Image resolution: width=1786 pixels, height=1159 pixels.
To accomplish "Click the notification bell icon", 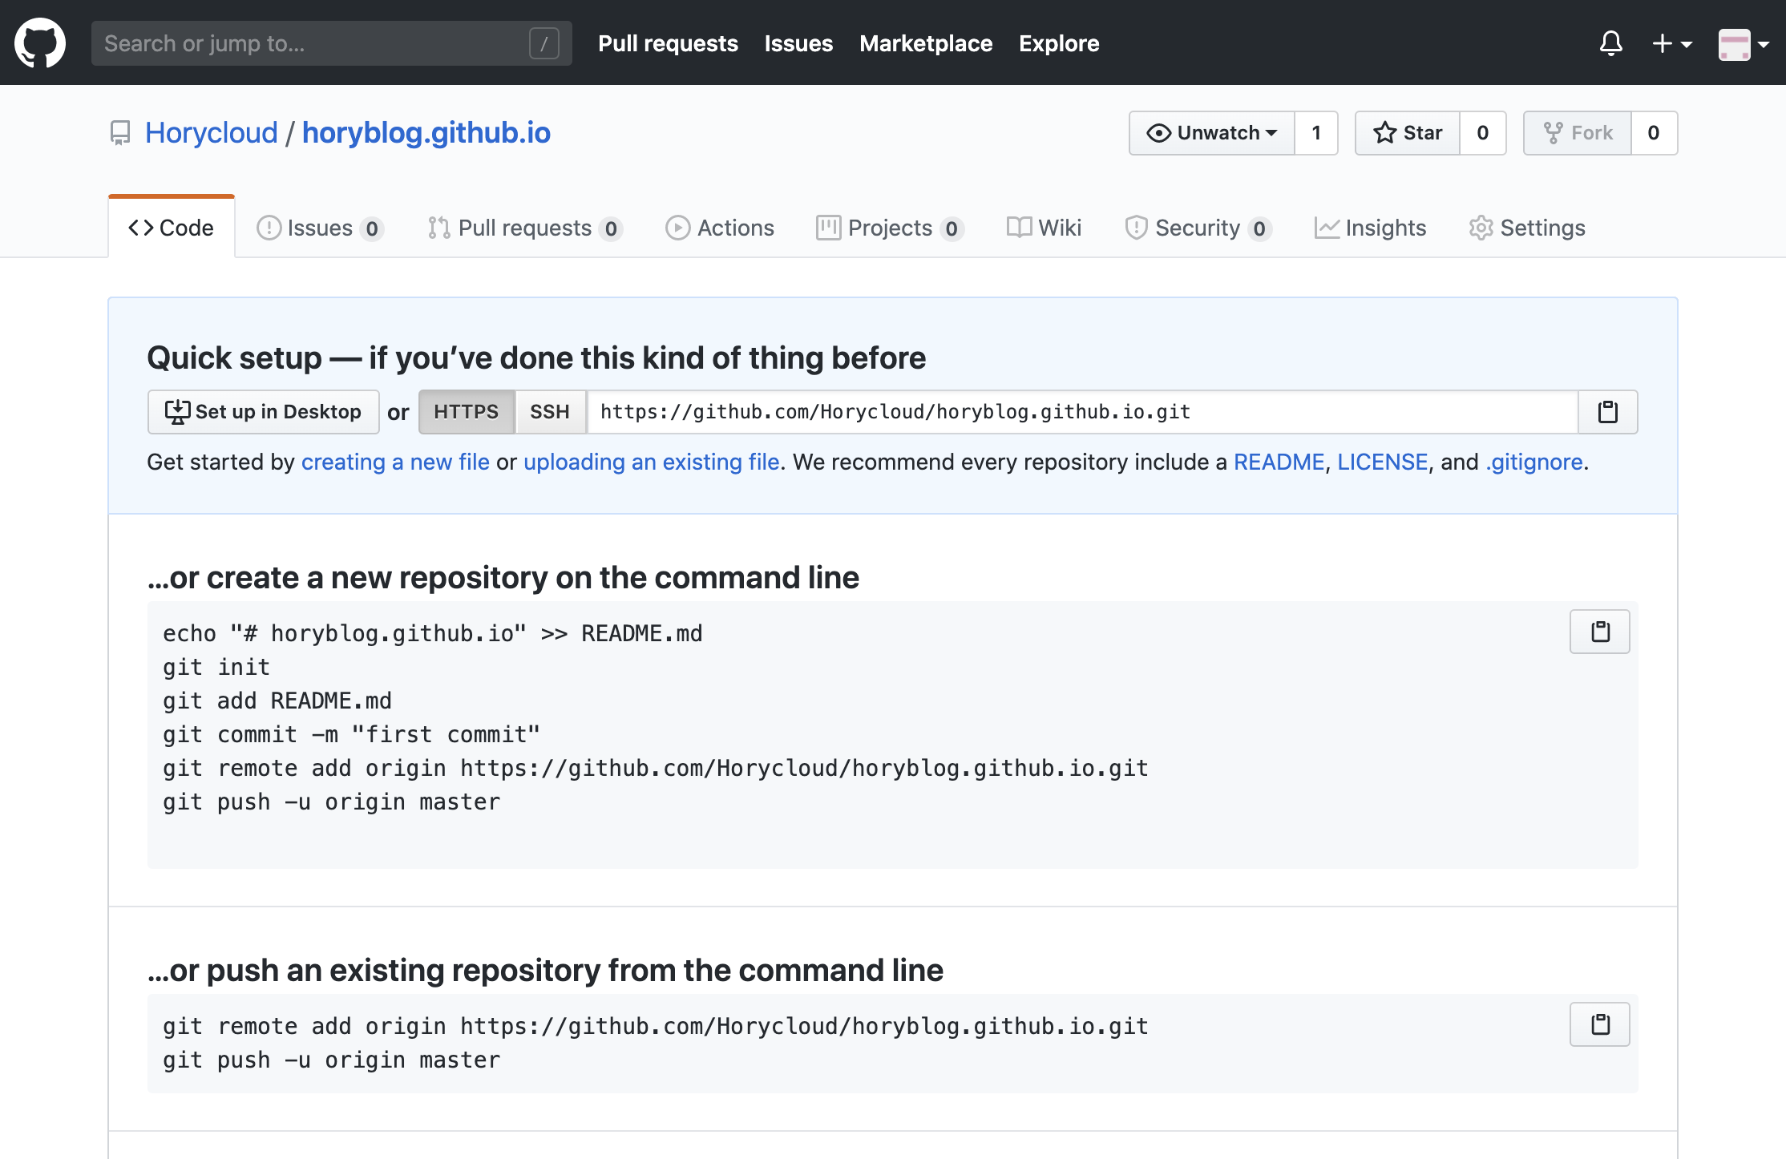I will (1610, 43).
